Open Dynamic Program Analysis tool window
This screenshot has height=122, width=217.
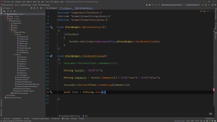click(x=41, y=119)
